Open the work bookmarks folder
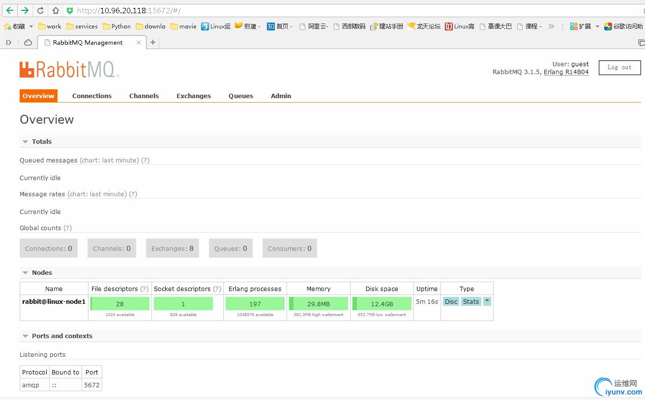Image resolution: width=645 pixels, height=400 pixels. point(50,27)
